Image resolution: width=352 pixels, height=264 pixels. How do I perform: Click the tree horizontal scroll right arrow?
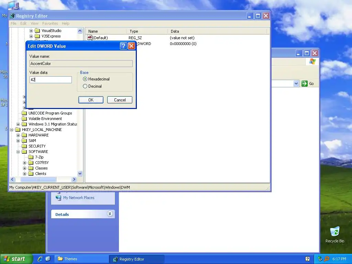(x=74, y=179)
